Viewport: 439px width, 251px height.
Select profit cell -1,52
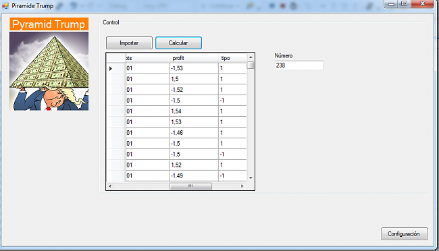click(194, 90)
